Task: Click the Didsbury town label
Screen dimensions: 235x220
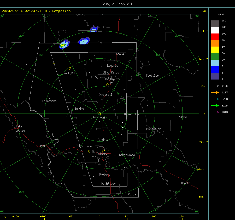Action: (x=98, y=117)
